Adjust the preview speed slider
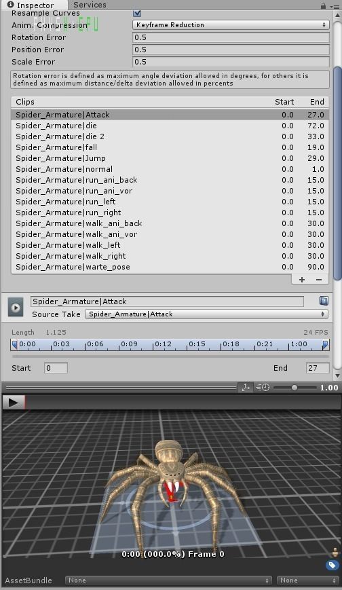342x590 pixels. [294, 388]
